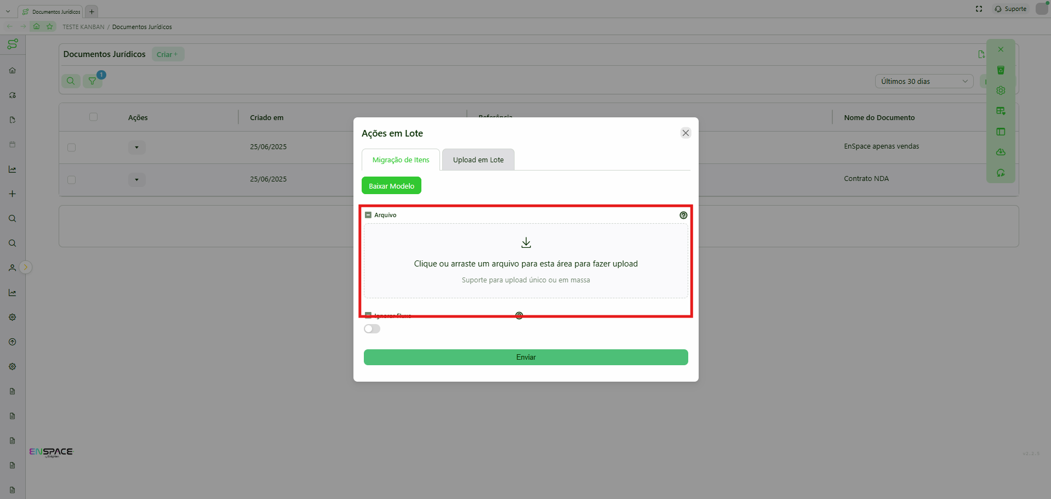1051x499 pixels.
Task: Click the cloud download icon
Action: click(x=1001, y=152)
